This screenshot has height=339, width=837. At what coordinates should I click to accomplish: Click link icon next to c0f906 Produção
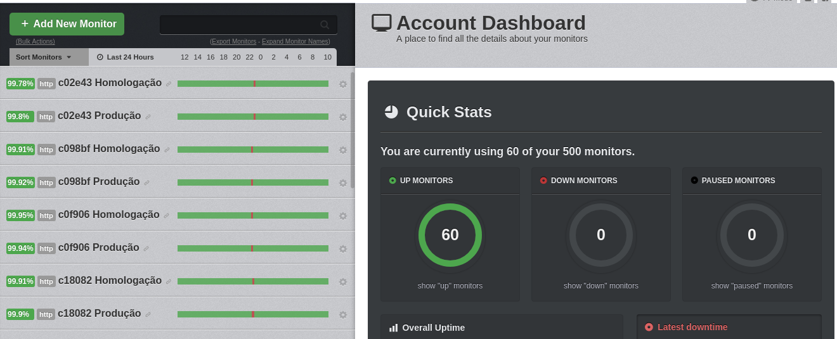(x=146, y=249)
